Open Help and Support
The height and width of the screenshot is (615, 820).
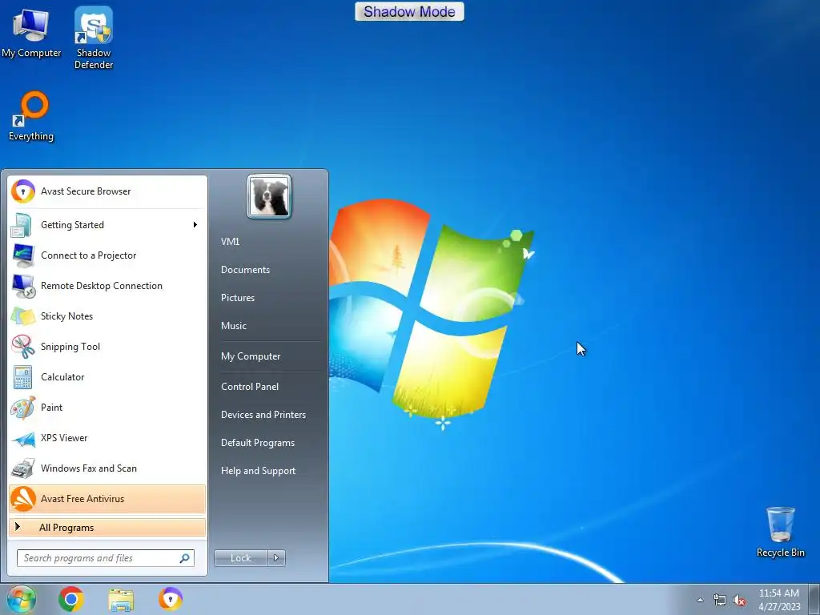[x=258, y=471]
